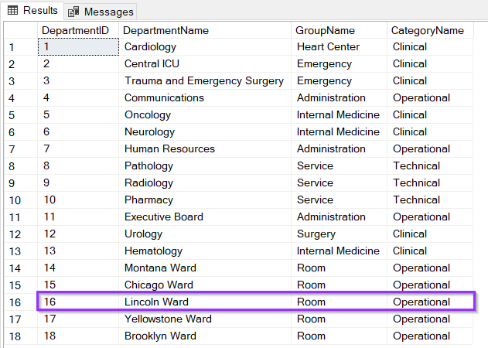Select row header number 16
The width and height of the screenshot is (488, 348).
tap(21, 302)
